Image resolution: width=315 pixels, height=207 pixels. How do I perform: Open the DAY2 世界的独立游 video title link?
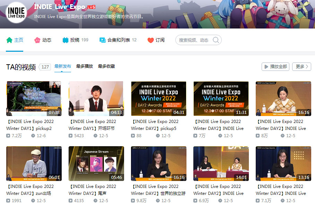pyautogui.click(x=155, y=190)
